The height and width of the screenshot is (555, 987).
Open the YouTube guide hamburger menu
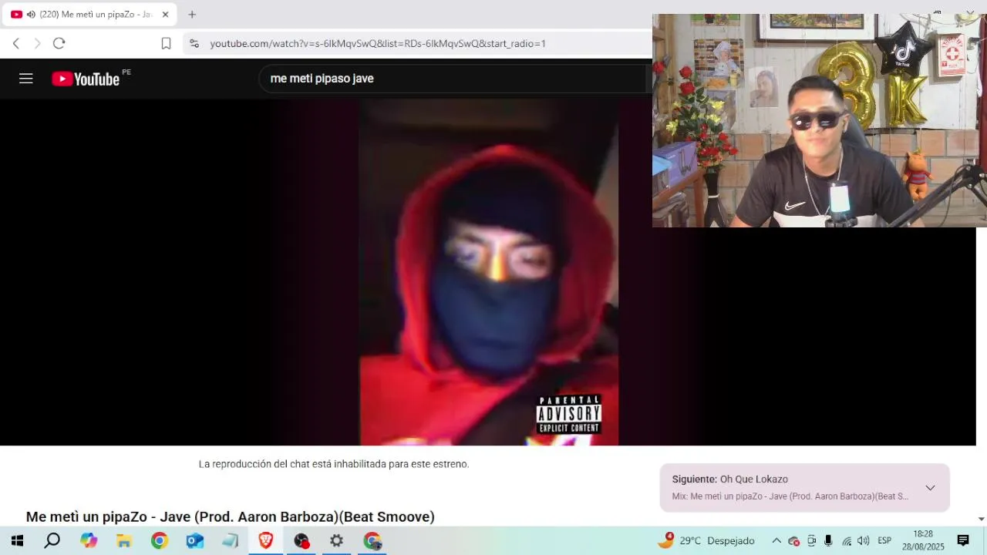pyautogui.click(x=25, y=79)
